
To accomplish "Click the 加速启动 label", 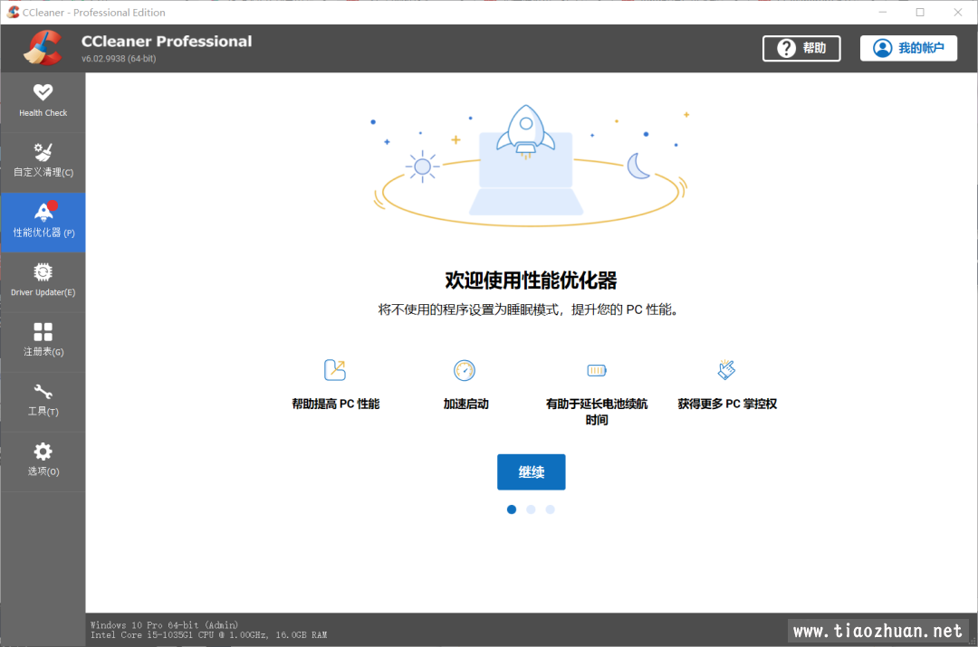I will click(x=466, y=404).
